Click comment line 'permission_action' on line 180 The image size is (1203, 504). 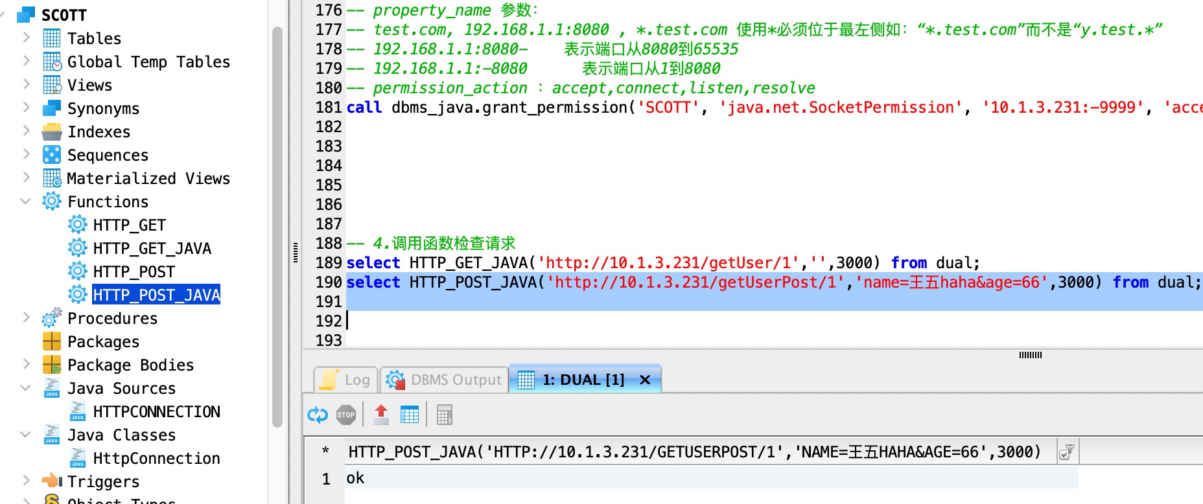point(581,87)
